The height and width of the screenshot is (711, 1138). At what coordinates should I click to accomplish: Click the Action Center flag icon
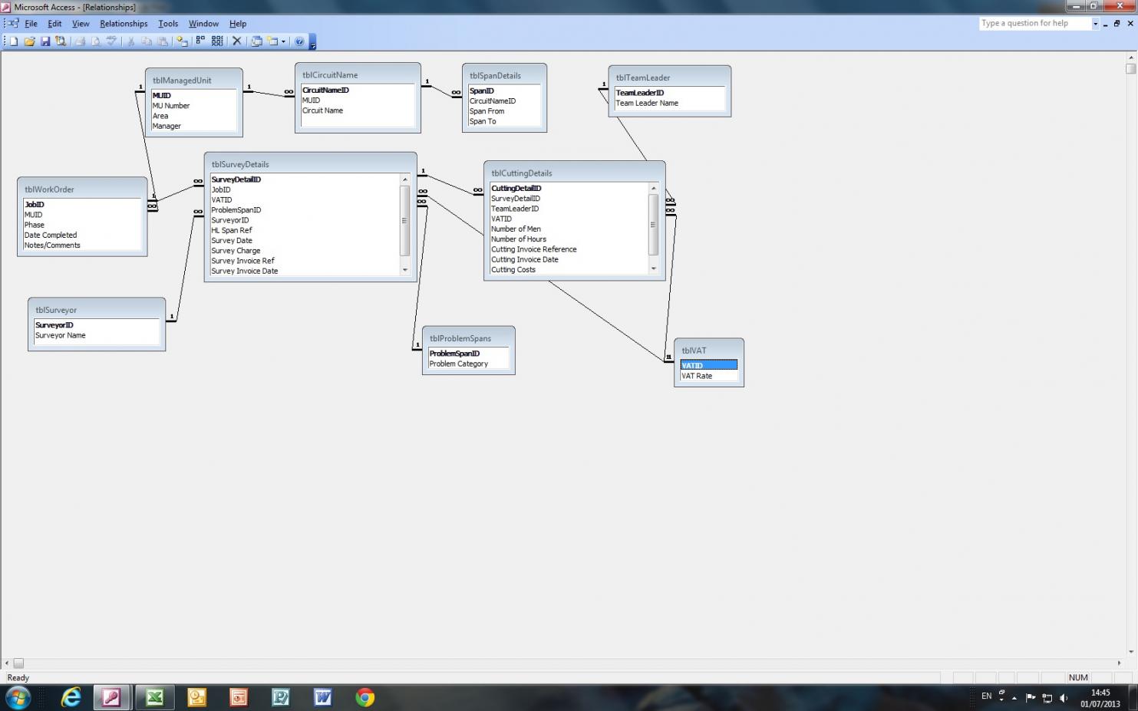(x=1031, y=698)
